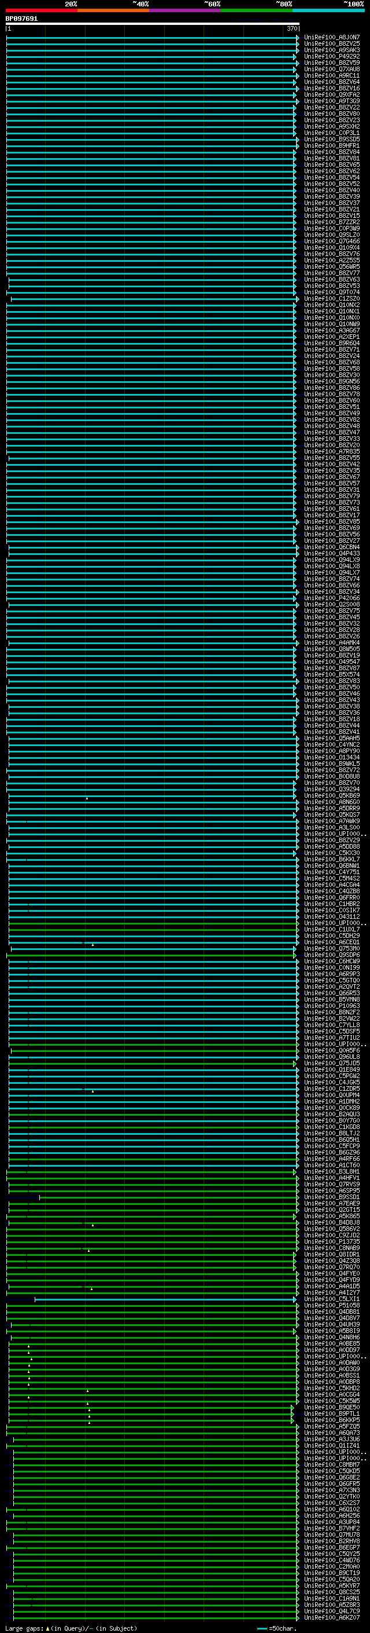Select the UniRef100_A3LS00 label
Viewport: 370px width, 1633px height.
pos(331,827)
